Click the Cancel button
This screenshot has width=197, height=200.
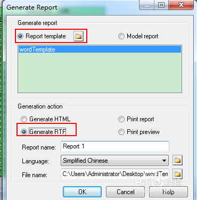coord(125,192)
